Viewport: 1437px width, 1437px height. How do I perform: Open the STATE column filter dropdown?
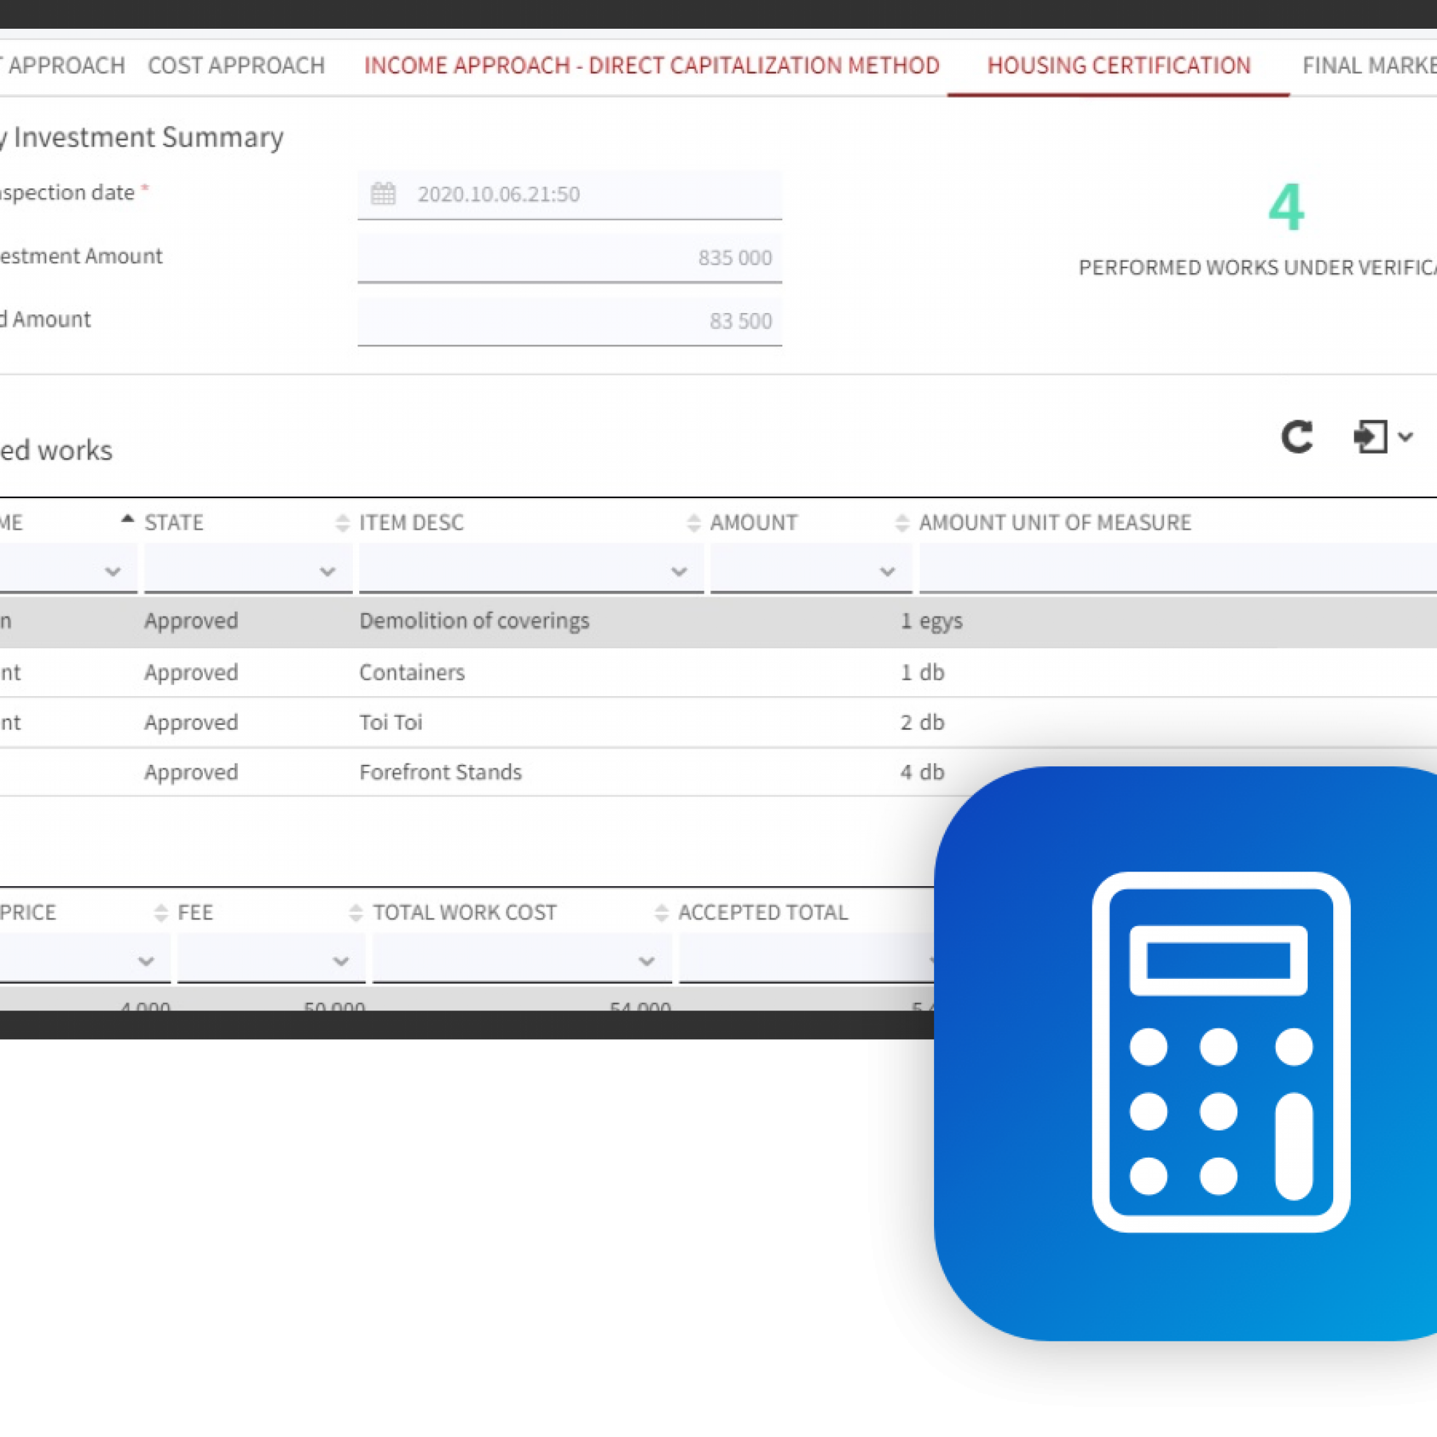pyautogui.click(x=327, y=571)
